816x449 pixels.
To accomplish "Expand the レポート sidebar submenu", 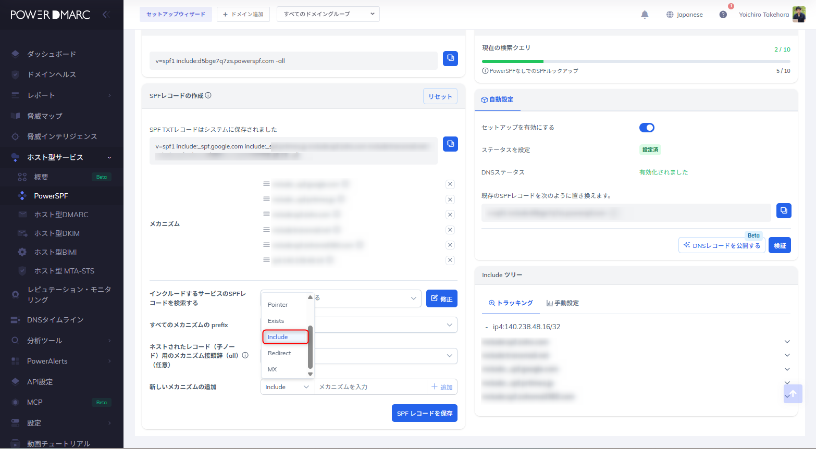I will (x=109, y=95).
